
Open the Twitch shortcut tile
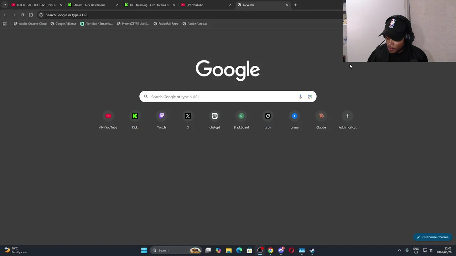click(x=161, y=120)
